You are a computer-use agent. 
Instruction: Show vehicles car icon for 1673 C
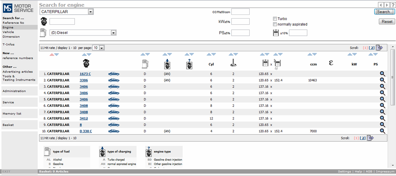pos(114,74)
